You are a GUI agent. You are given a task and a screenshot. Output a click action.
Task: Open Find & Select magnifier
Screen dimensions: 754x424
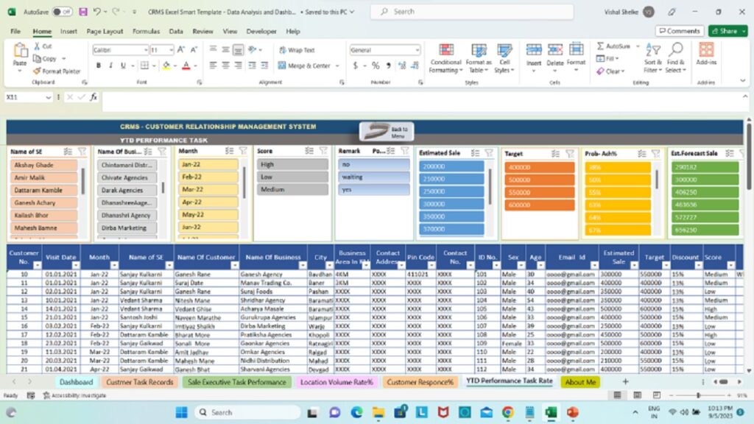(x=676, y=57)
